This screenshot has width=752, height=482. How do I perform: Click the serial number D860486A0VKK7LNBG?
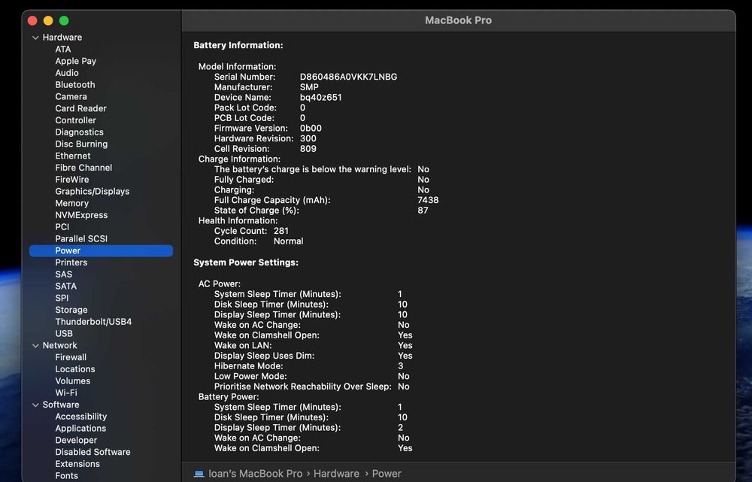point(348,77)
